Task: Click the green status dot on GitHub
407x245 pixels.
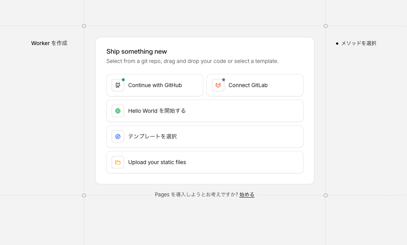Action: pos(123,80)
